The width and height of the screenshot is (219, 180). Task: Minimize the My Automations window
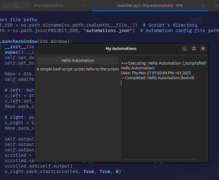pos(185,49)
